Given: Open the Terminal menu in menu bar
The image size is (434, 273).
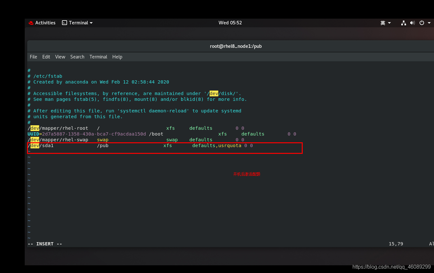Looking at the screenshot, I should click(x=98, y=57).
